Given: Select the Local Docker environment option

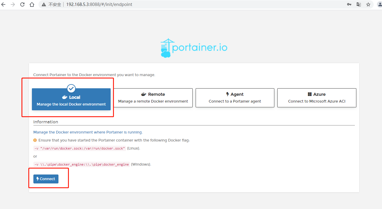Looking at the screenshot, I should pyautogui.click(x=71, y=99).
